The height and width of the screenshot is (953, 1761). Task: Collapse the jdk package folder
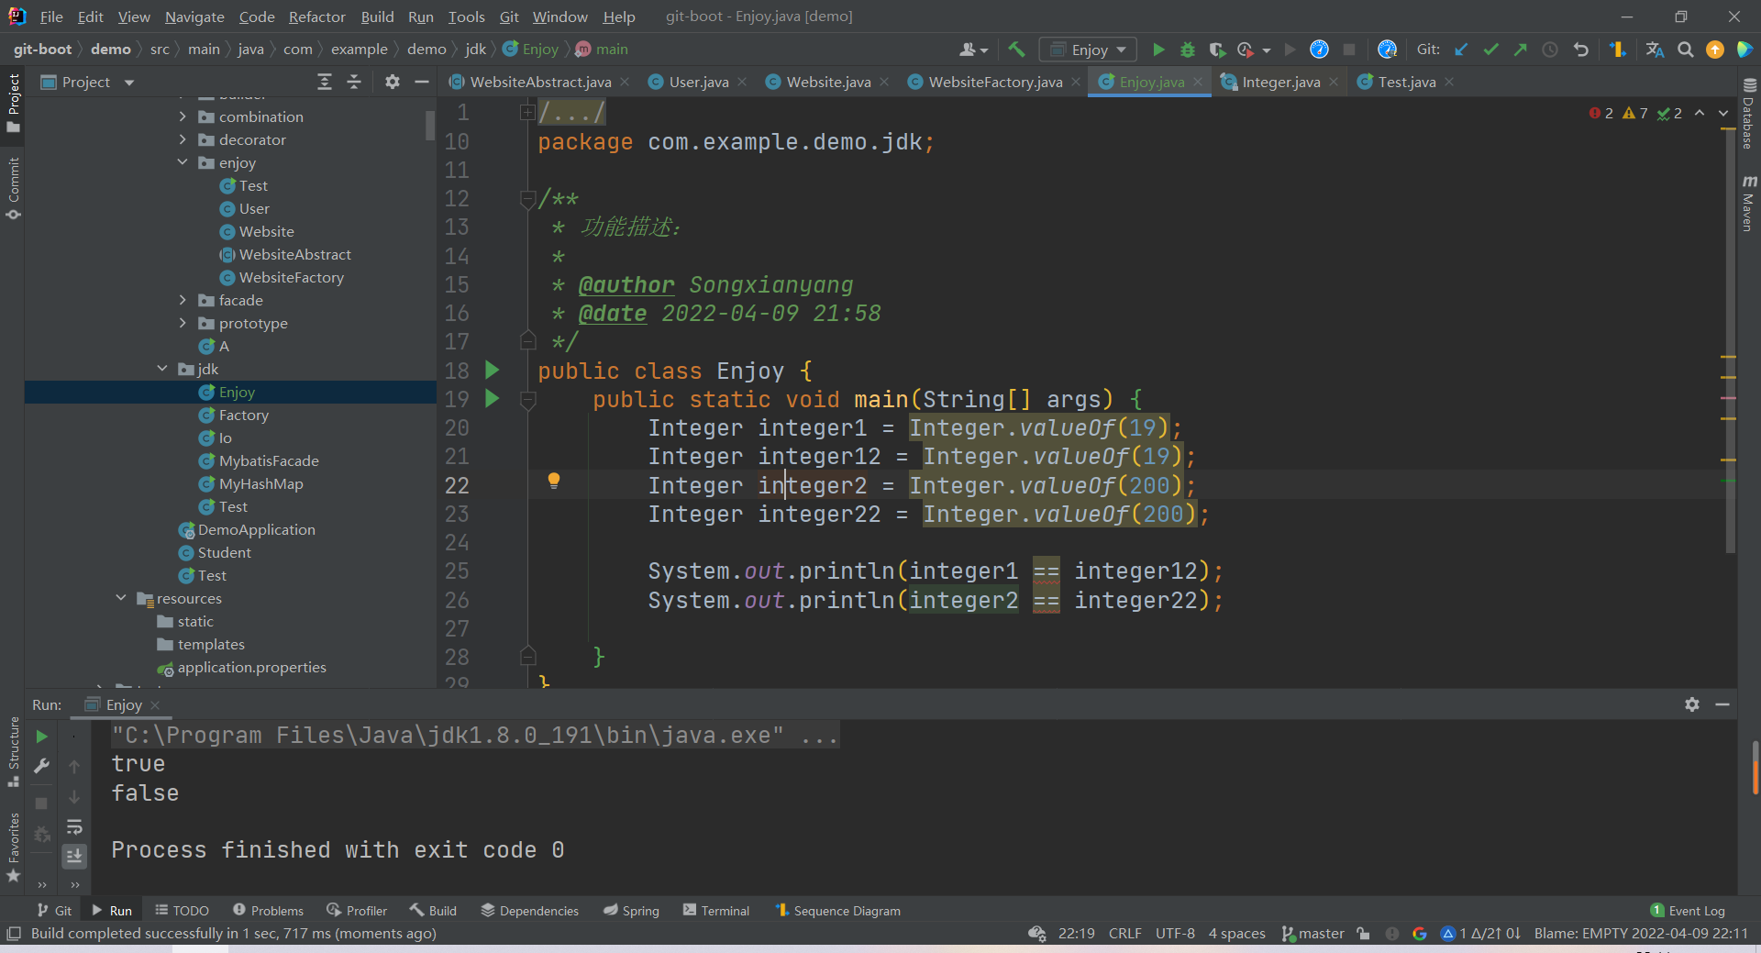coord(162,369)
